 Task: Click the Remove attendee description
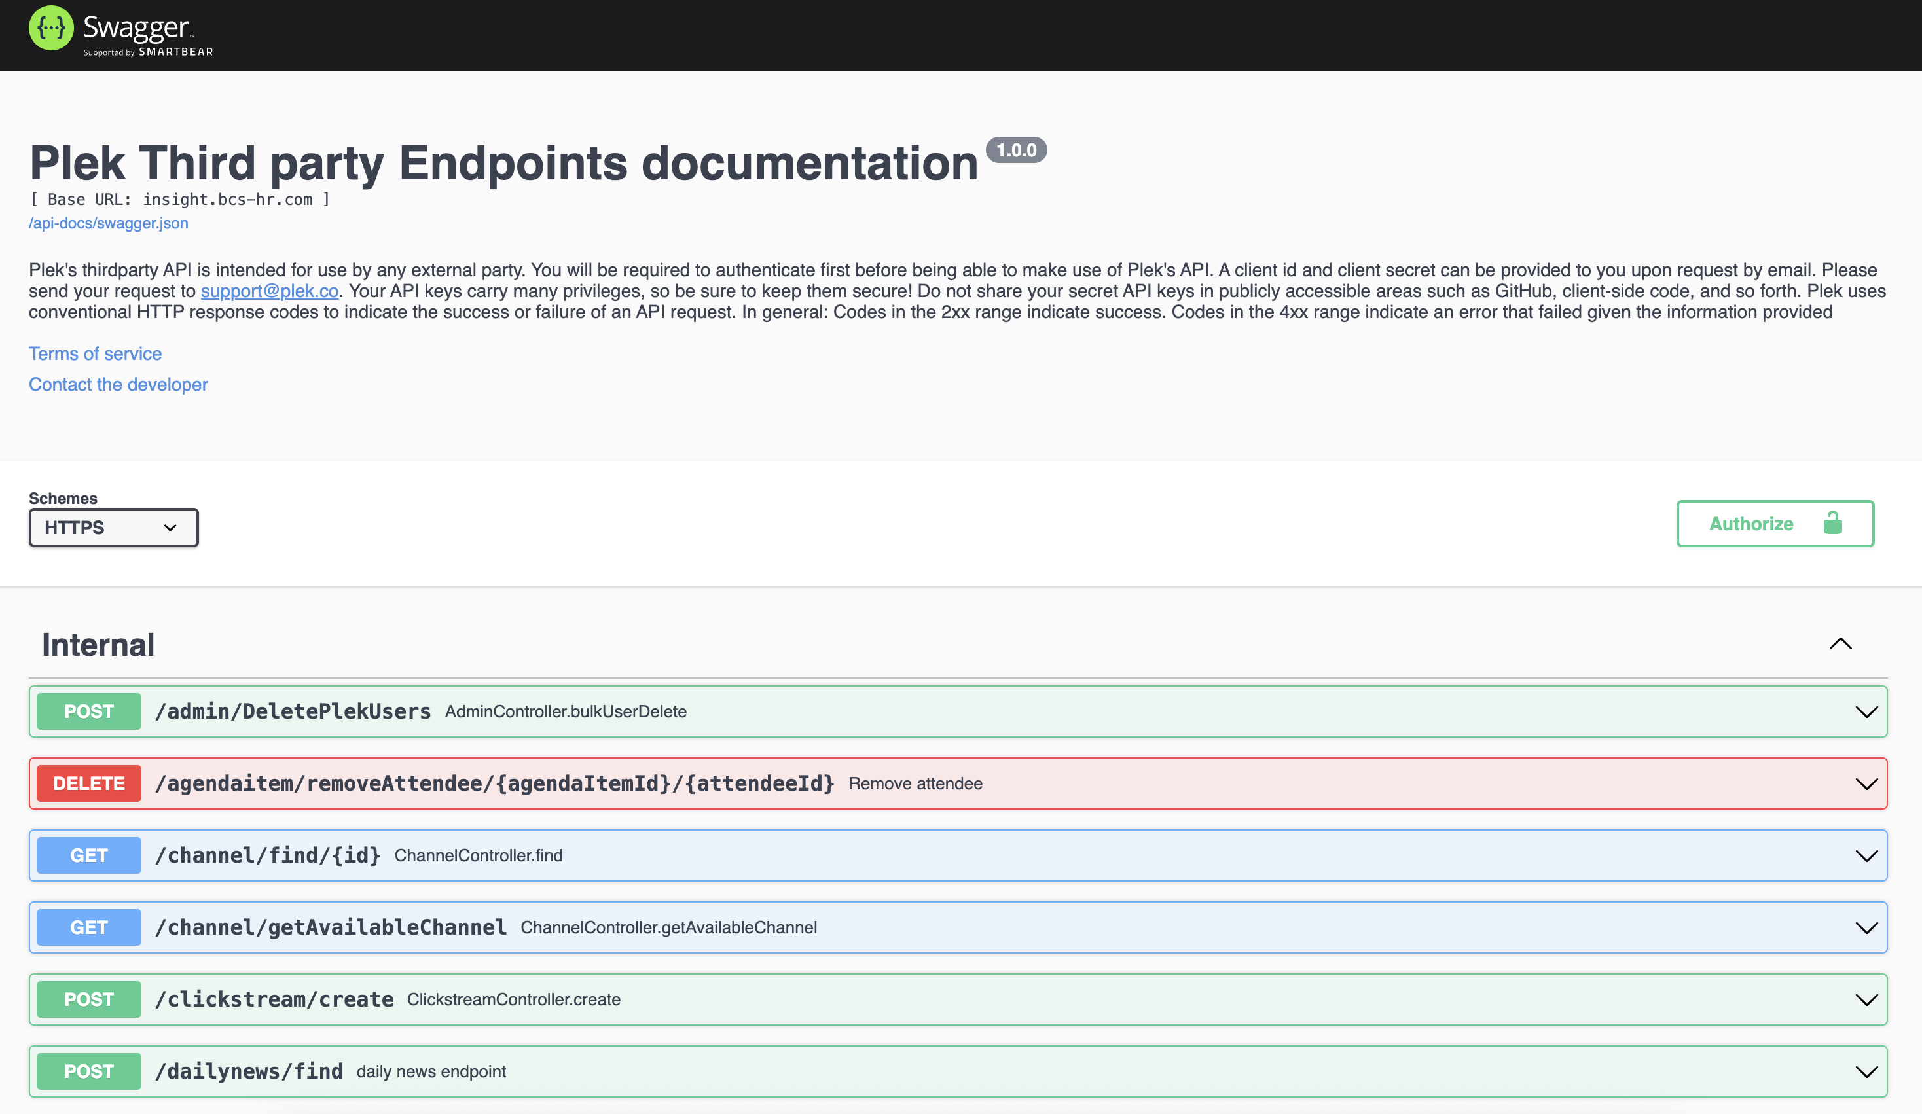click(x=915, y=783)
